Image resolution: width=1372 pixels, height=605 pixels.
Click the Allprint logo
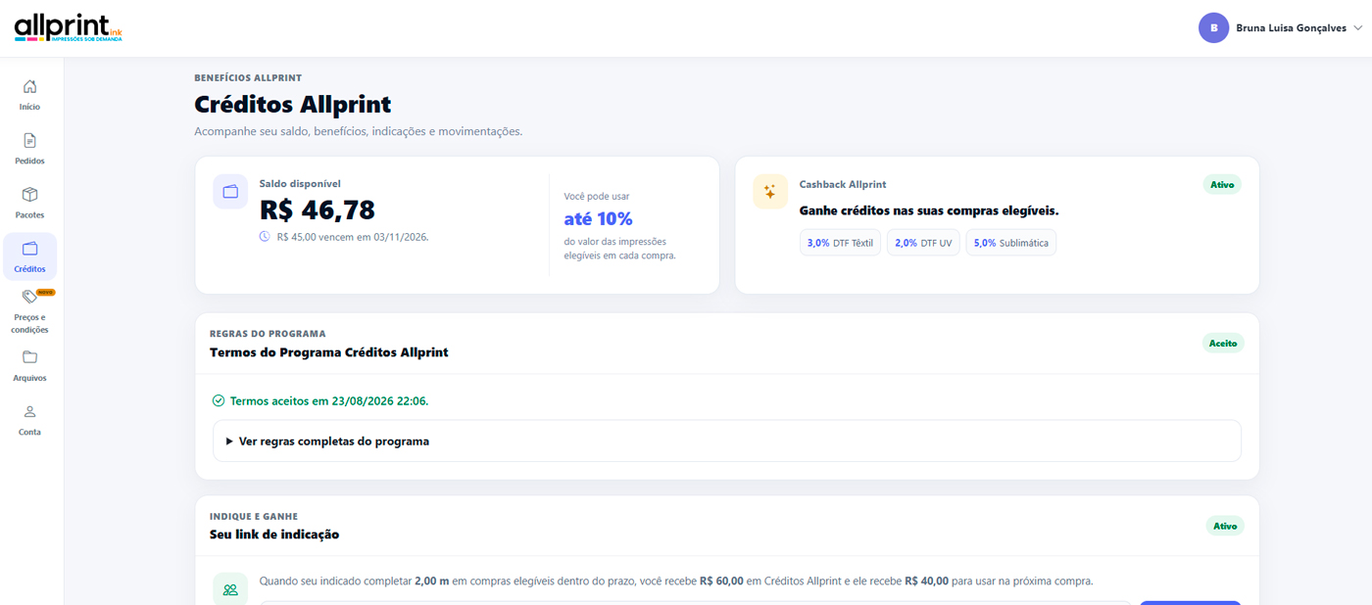tap(69, 27)
